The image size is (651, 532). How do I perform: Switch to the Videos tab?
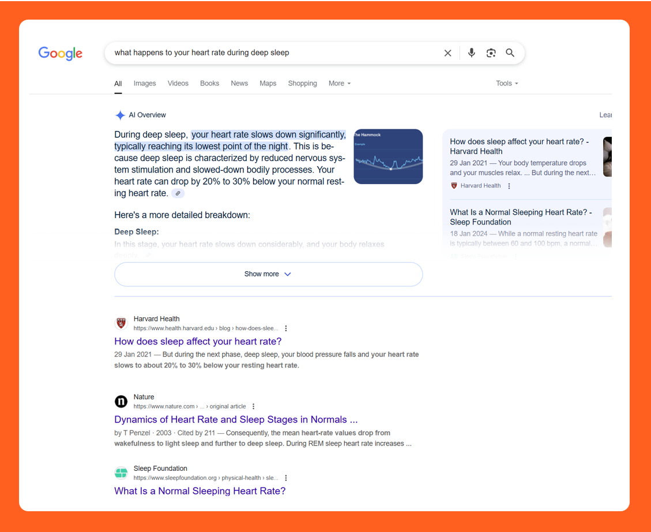tap(178, 84)
